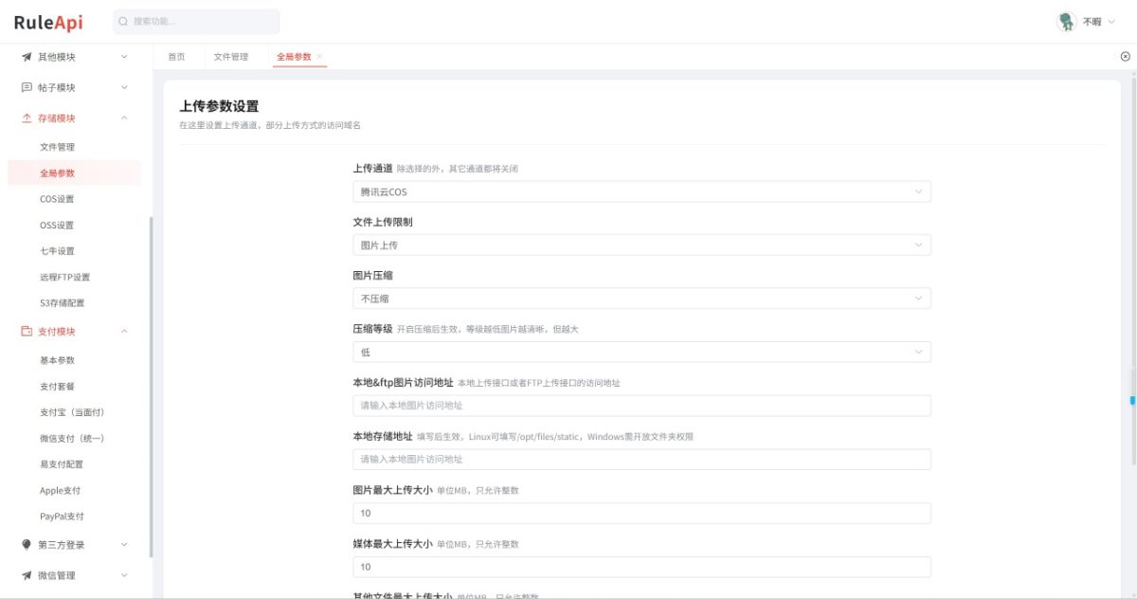The height and width of the screenshot is (599, 1137).
Task: Click the search magnifier icon
Action: [123, 22]
